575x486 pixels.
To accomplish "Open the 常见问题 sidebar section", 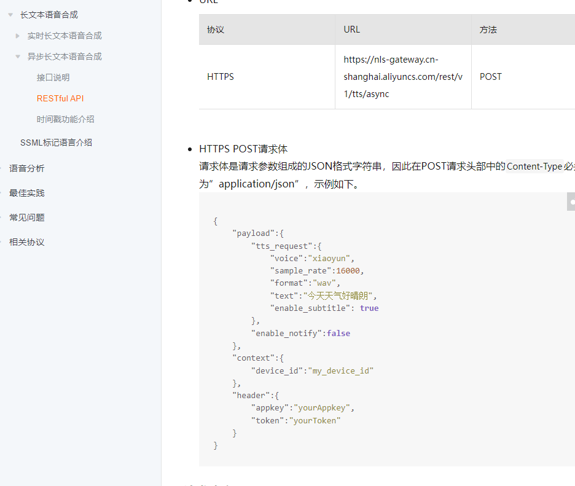I will point(27,218).
